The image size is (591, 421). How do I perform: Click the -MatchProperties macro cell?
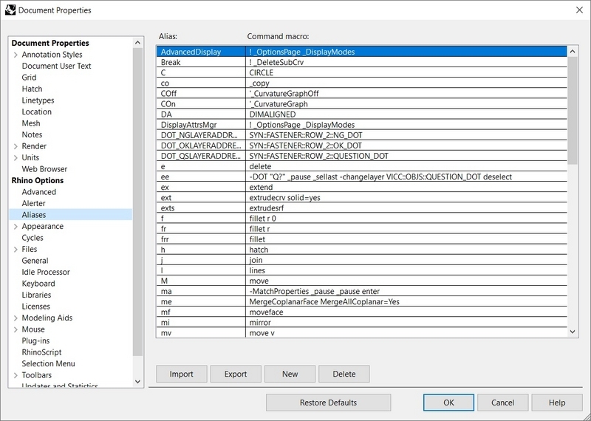click(x=406, y=291)
